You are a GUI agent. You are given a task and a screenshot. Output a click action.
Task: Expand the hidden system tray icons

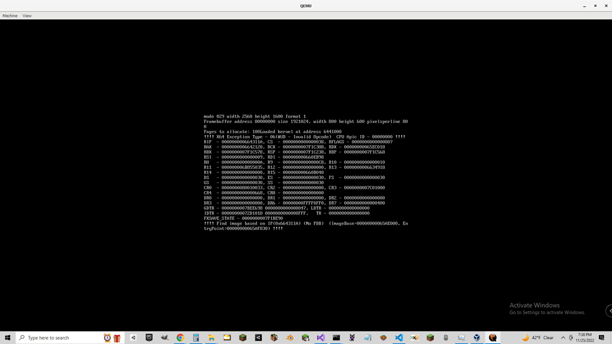562,337
